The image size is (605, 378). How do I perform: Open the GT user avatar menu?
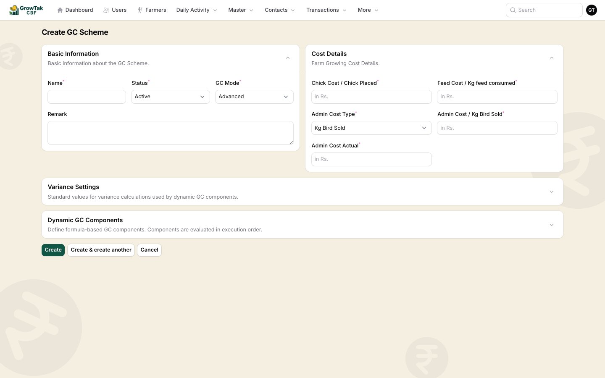(x=592, y=10)
